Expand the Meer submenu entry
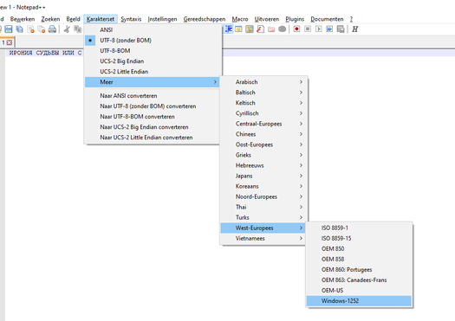Viewport: 455px width, 321px height. click(152, 82)
